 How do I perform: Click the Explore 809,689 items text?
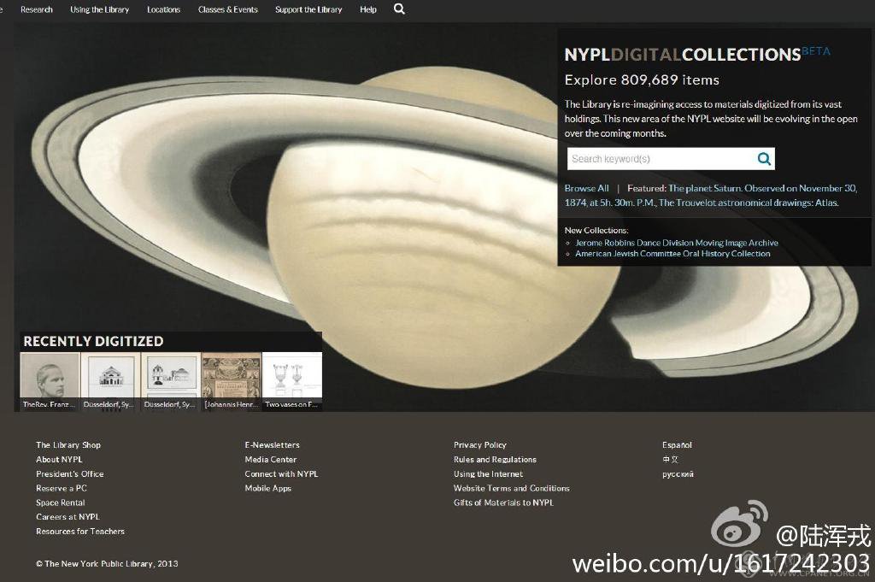point(642,79)
